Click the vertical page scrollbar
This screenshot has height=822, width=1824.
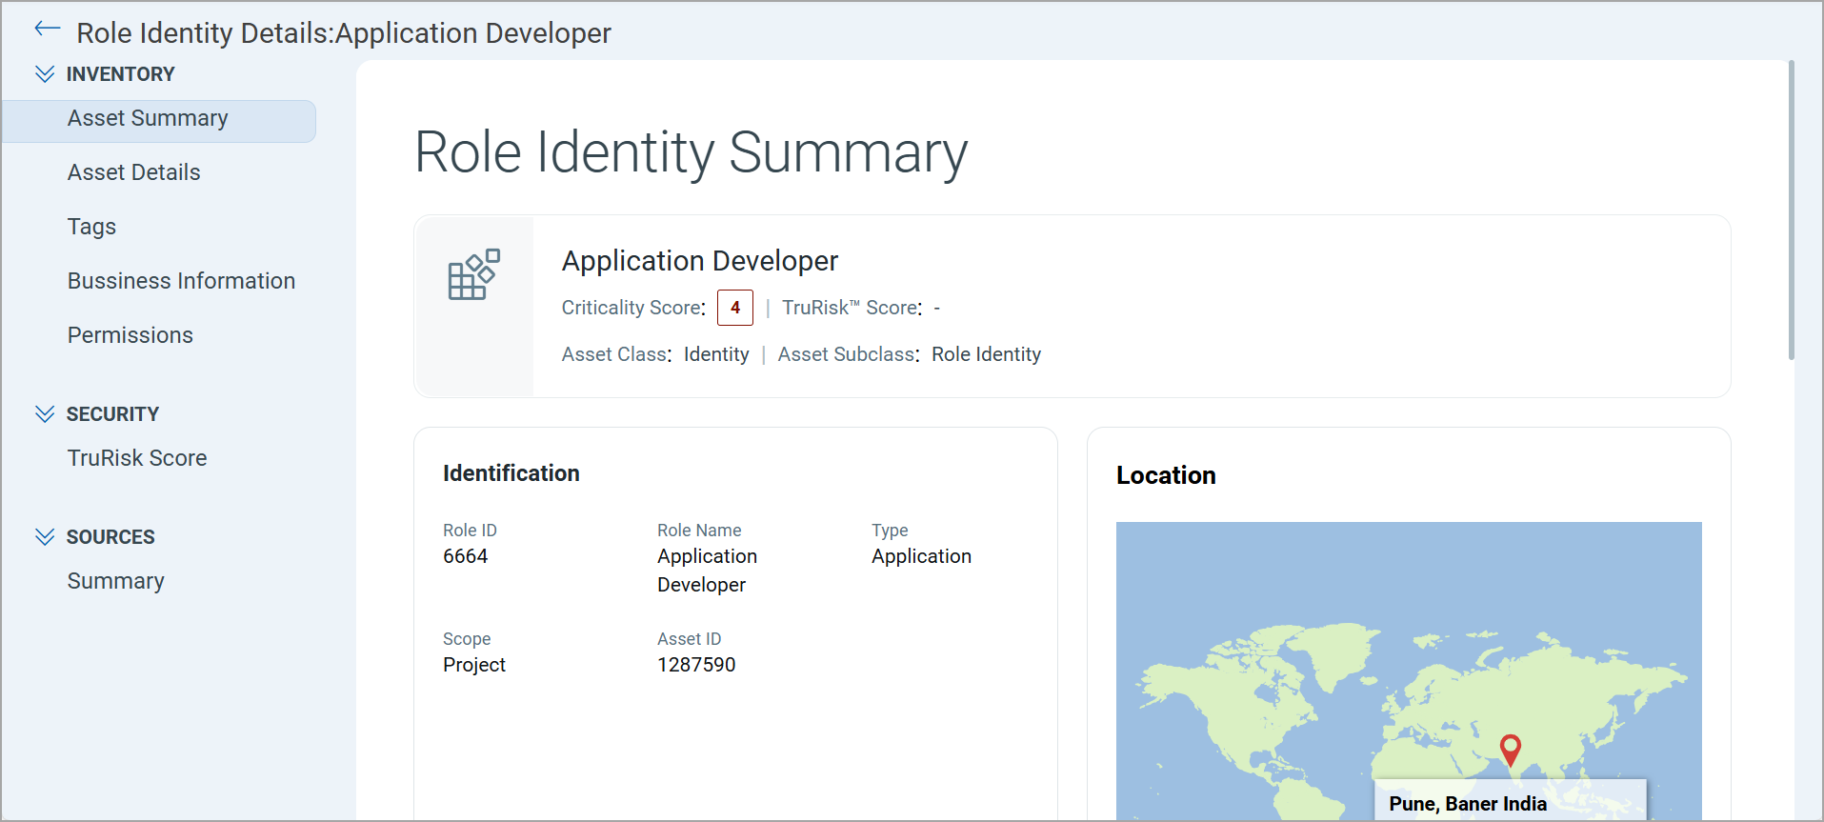coord(1791,210)
